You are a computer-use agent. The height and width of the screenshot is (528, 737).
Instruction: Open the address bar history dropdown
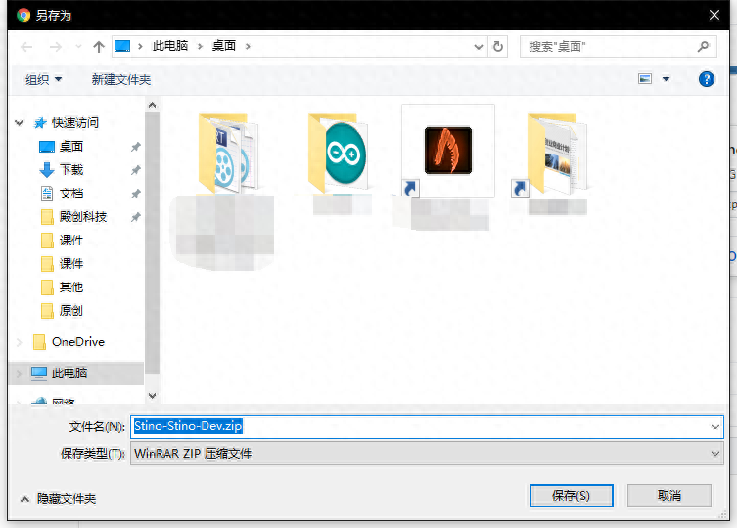click(478, 47)
